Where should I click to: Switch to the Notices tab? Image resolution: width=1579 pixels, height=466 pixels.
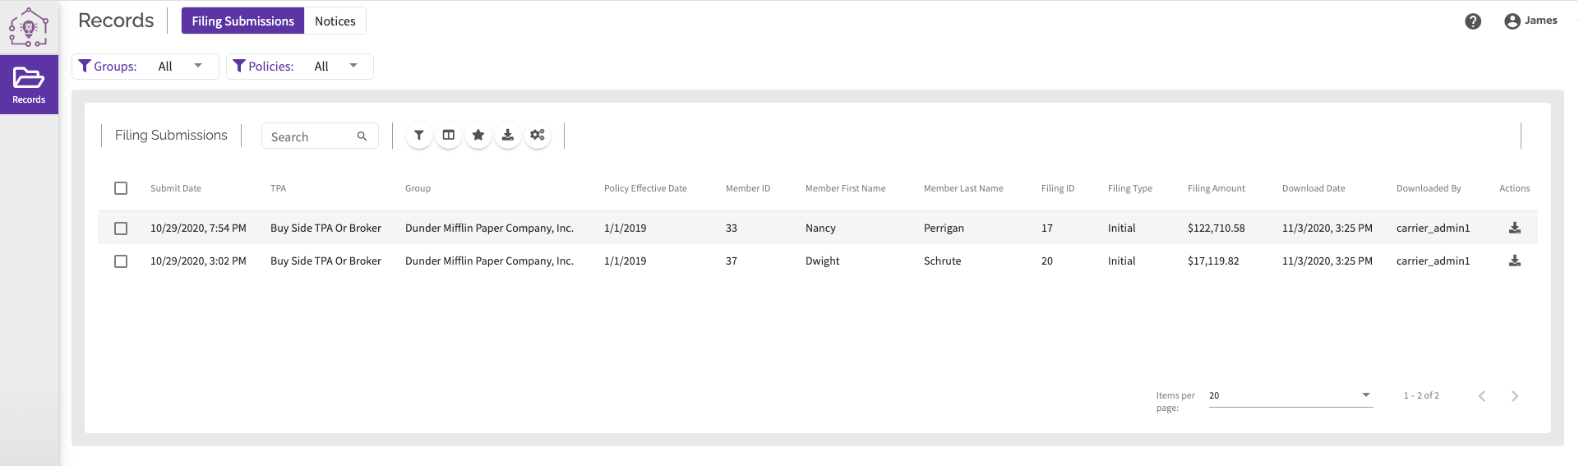click(x=335, y=21)
